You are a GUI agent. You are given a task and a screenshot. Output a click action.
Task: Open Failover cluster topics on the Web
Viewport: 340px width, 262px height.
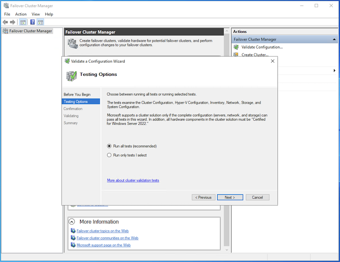(103, 231)
